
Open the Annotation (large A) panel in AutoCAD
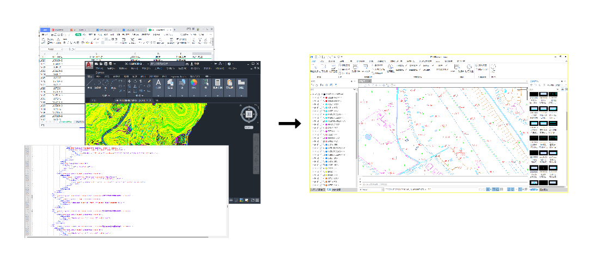pos(158,84)
